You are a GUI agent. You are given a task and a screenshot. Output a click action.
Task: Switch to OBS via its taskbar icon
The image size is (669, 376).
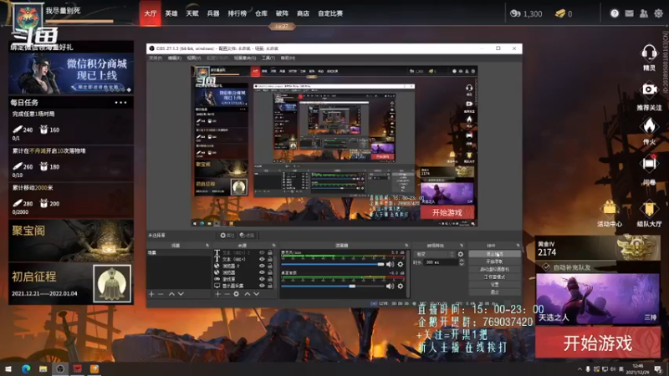pyautogui.click(x=60, y=368)
